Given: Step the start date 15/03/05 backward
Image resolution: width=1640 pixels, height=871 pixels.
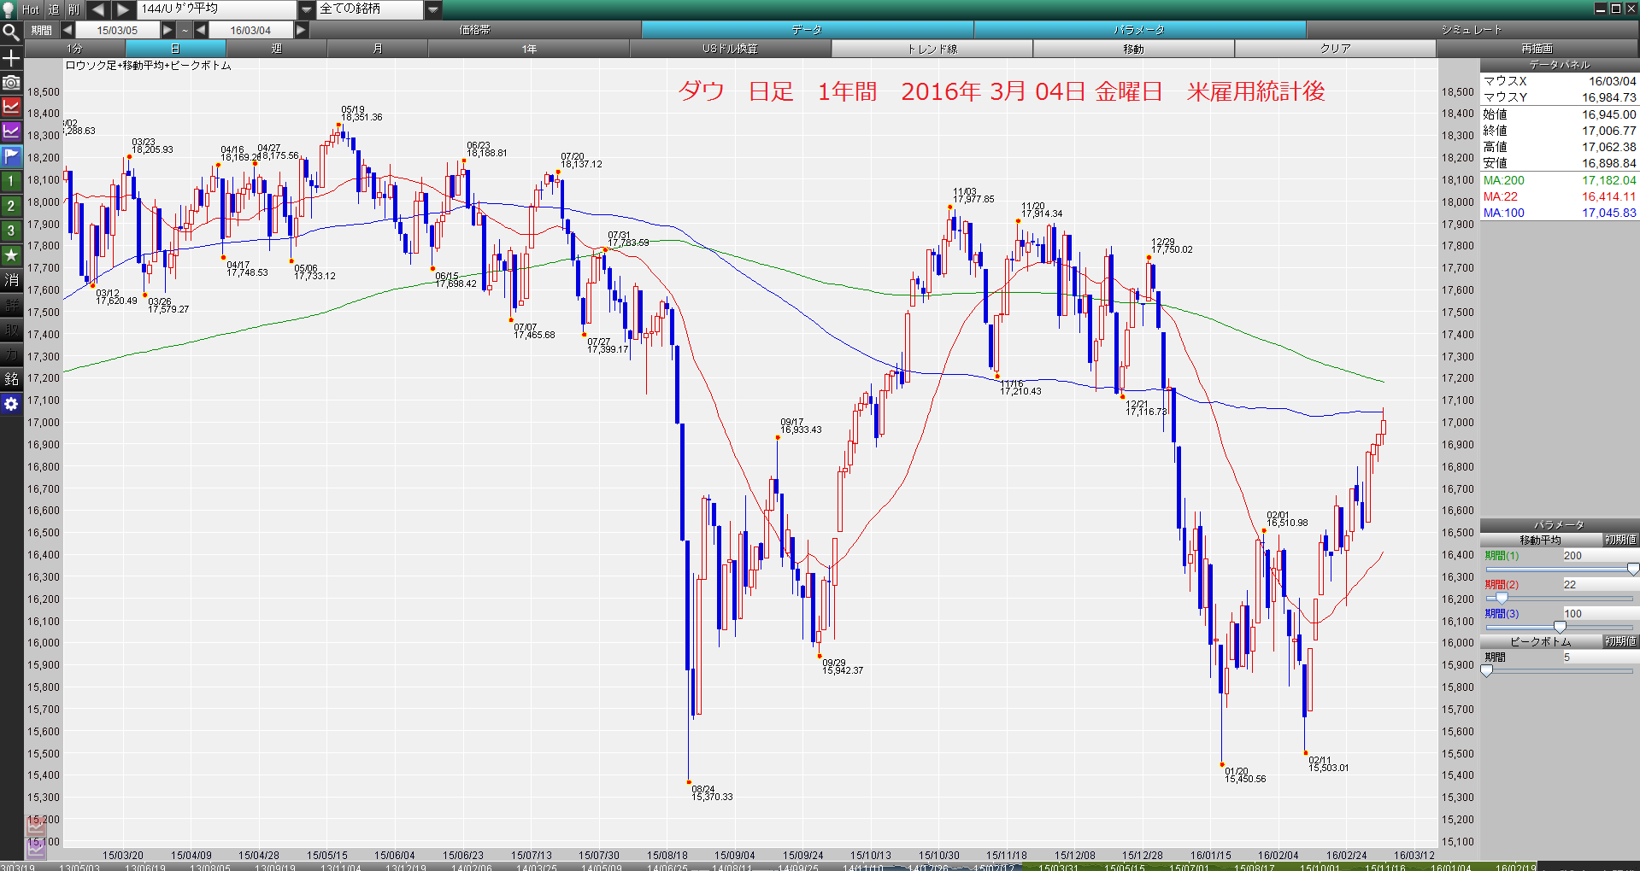Looking at the screenshot, I should click(x=67, y=30).
